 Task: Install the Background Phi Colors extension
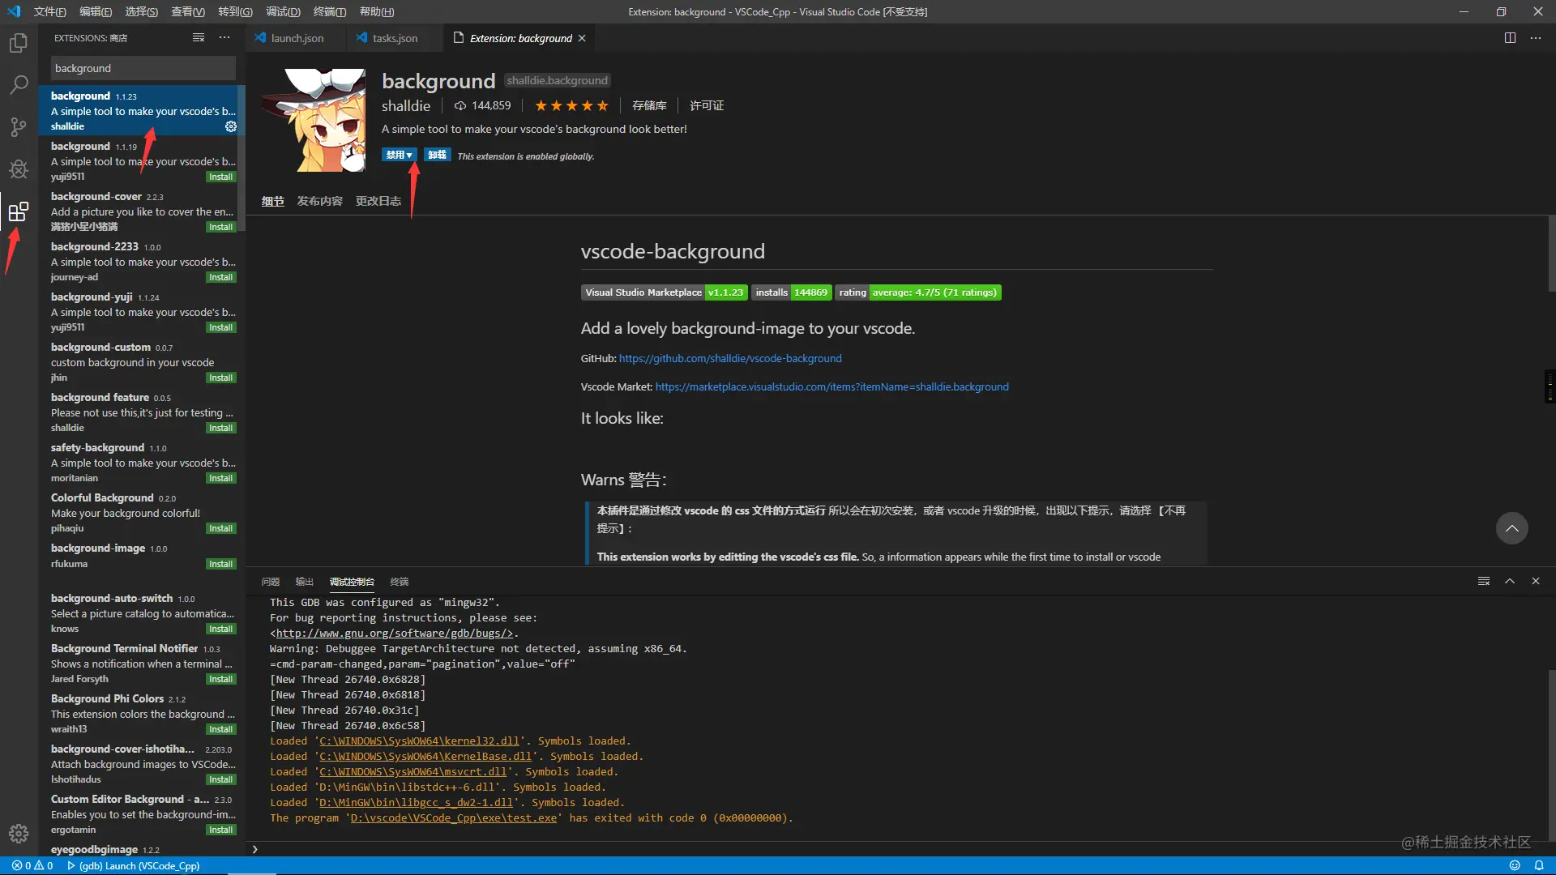(220, 729)
